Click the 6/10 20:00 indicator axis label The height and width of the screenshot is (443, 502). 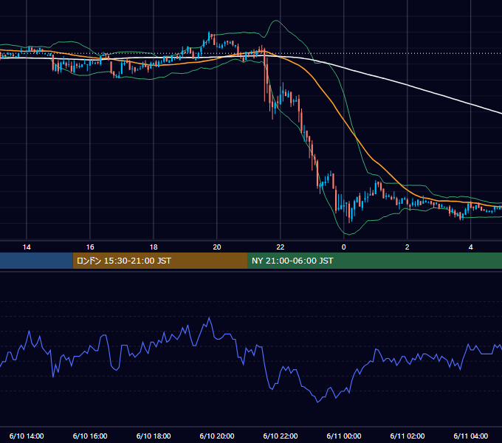[x=217, y=436]
